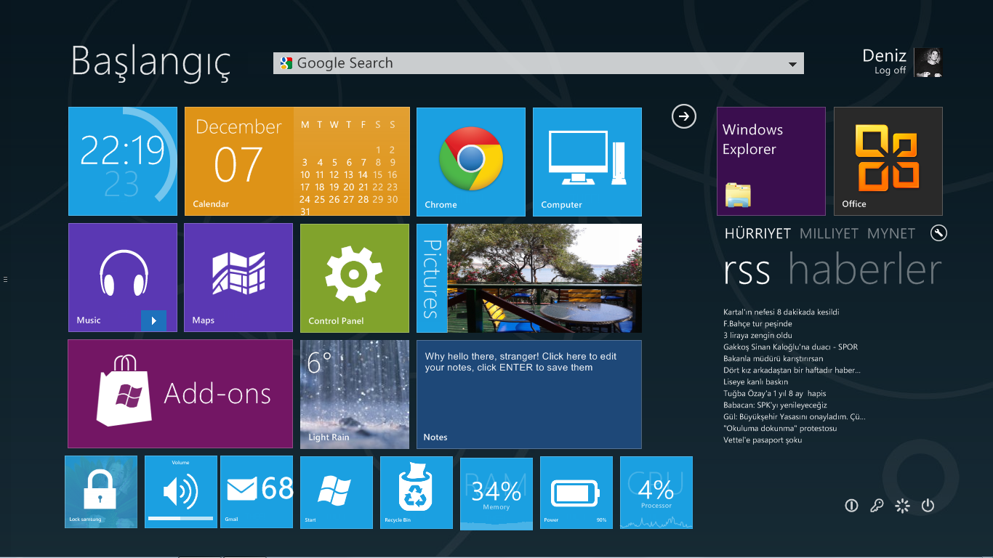Launch the Office tile
The height and width of the screenshot is (558, 993).
pos(888,161)
